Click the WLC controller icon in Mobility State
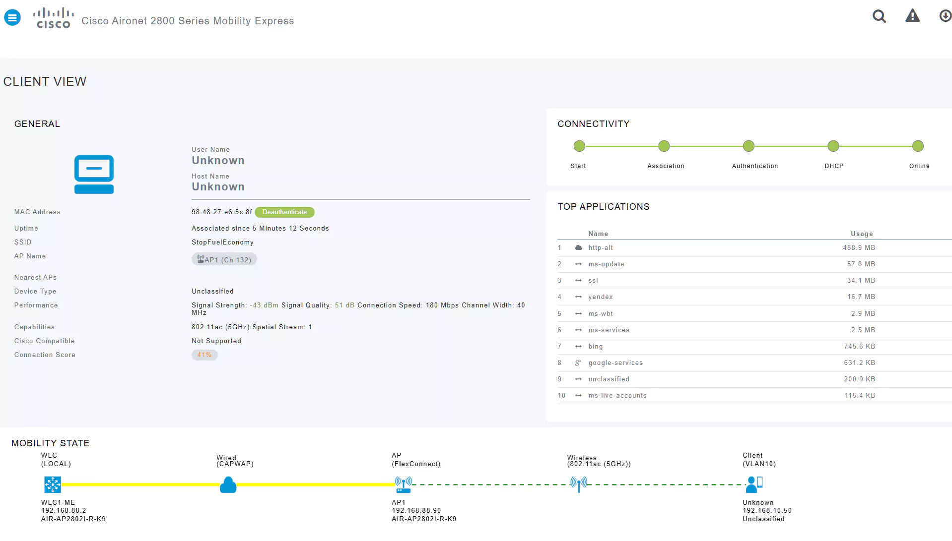 tap(53, 484)
